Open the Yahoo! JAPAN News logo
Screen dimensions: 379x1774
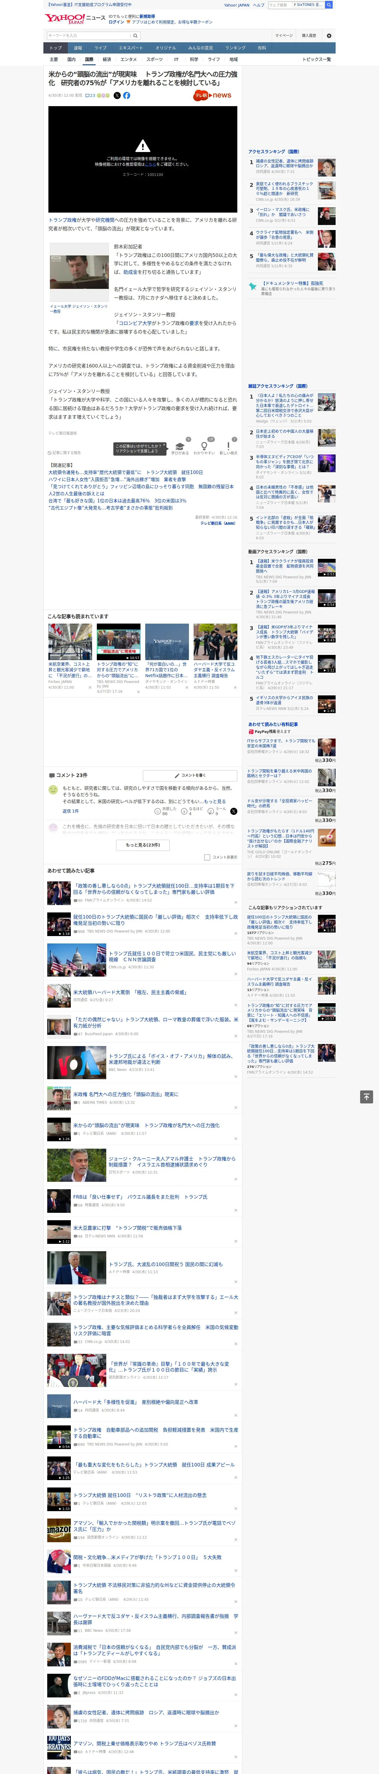point(75,19)
